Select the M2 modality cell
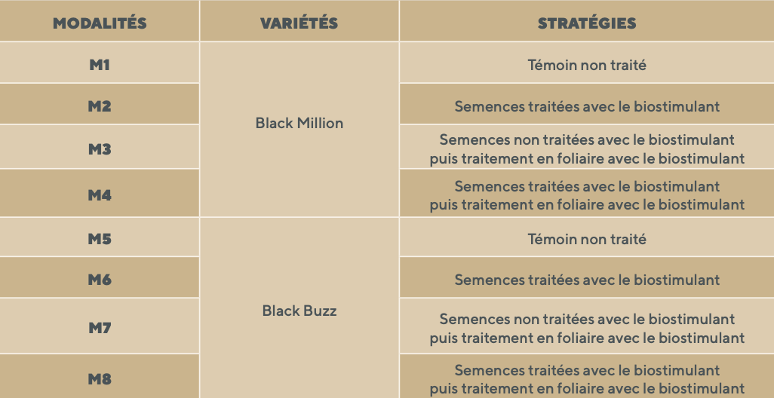774x398 pixels. pos(100,106)
